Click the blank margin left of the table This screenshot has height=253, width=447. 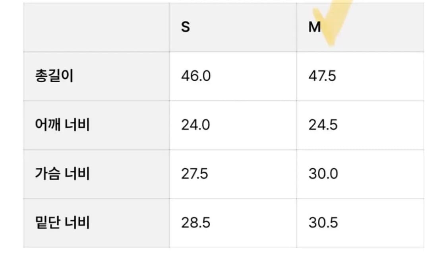[x=11, y=127]
